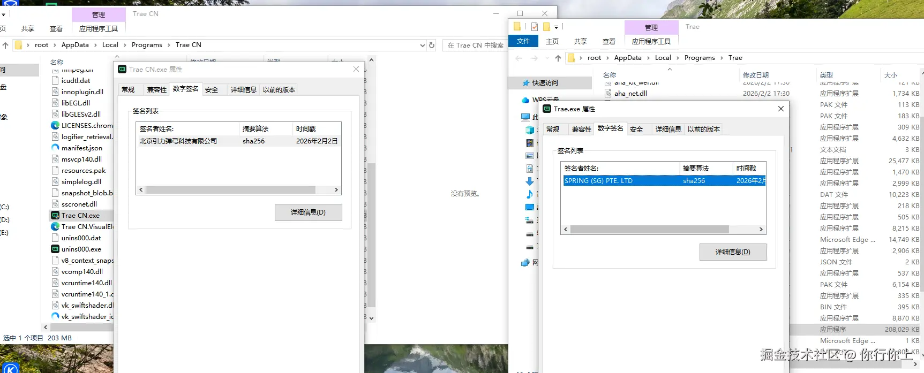Image resolution: width=924 pixels, height=373 pixels.
Task: Click the Network icon in navigation pane
Action: (x=525, y=263)
